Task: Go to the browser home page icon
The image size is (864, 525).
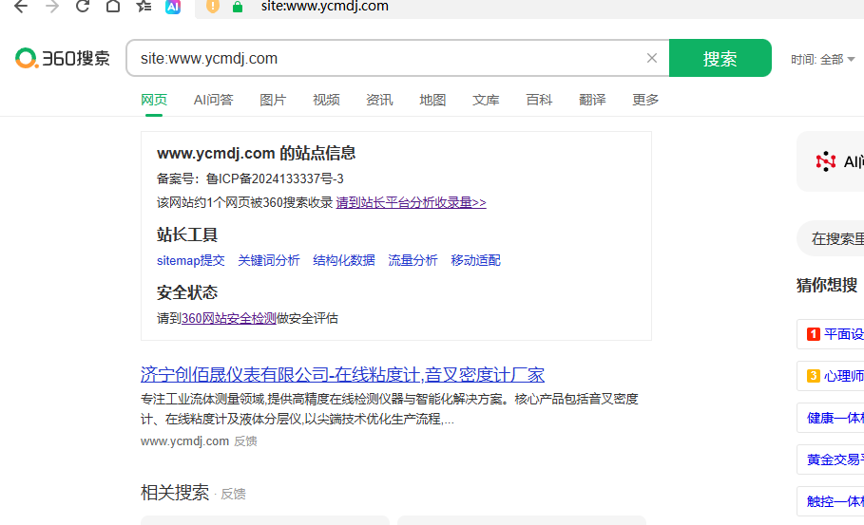Action: [x=113, y=6]
